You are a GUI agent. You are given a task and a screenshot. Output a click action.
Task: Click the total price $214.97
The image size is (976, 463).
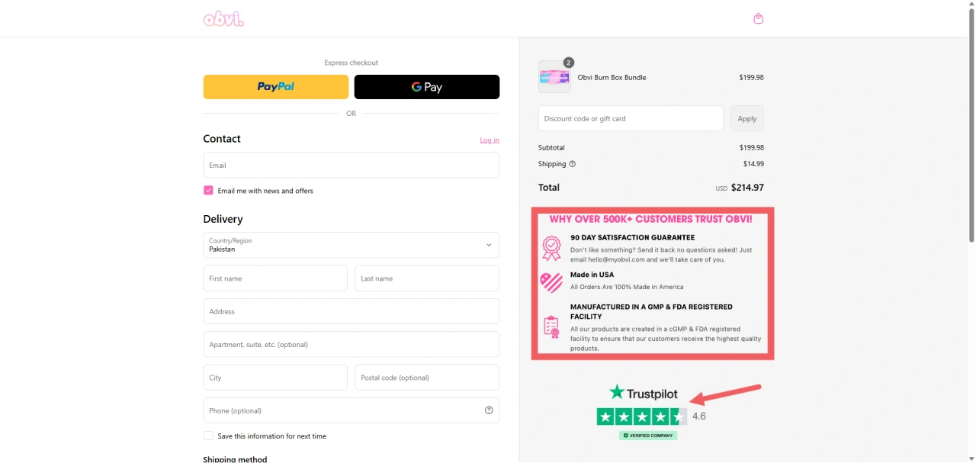[747, 188]
